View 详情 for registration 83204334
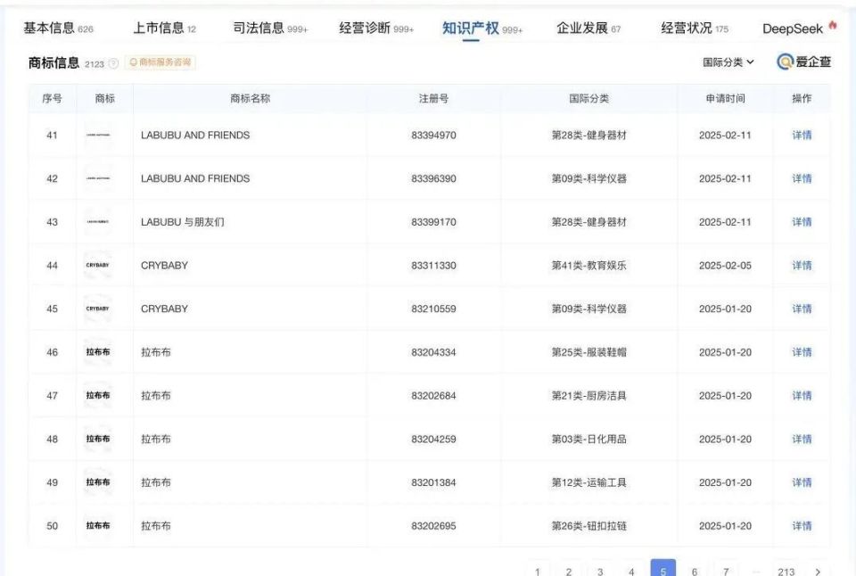 [x=802, y=352]
